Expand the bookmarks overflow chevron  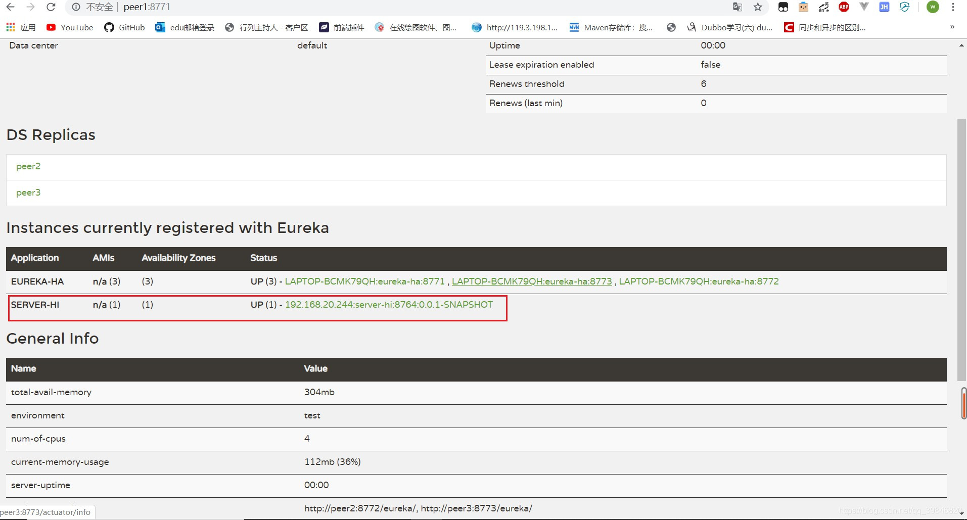pos(952,27)
